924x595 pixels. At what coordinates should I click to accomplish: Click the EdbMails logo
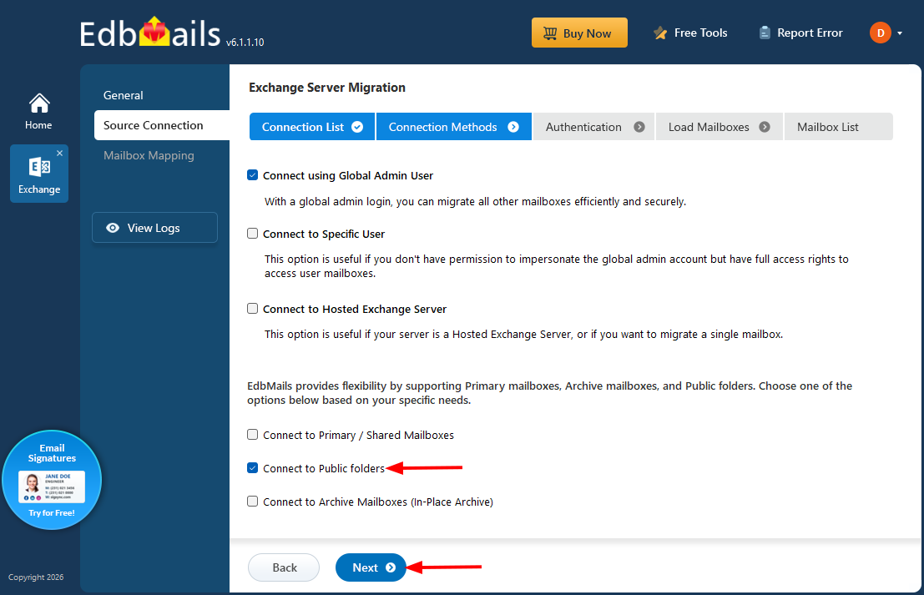click(149, 33)
